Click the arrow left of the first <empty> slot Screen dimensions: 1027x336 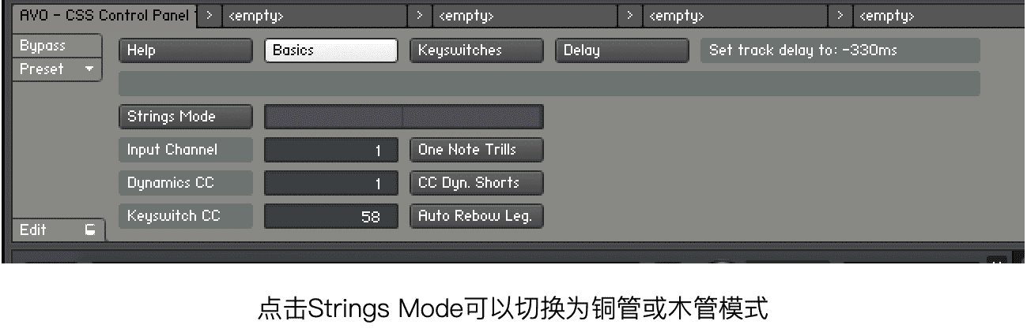pos(209,15)
